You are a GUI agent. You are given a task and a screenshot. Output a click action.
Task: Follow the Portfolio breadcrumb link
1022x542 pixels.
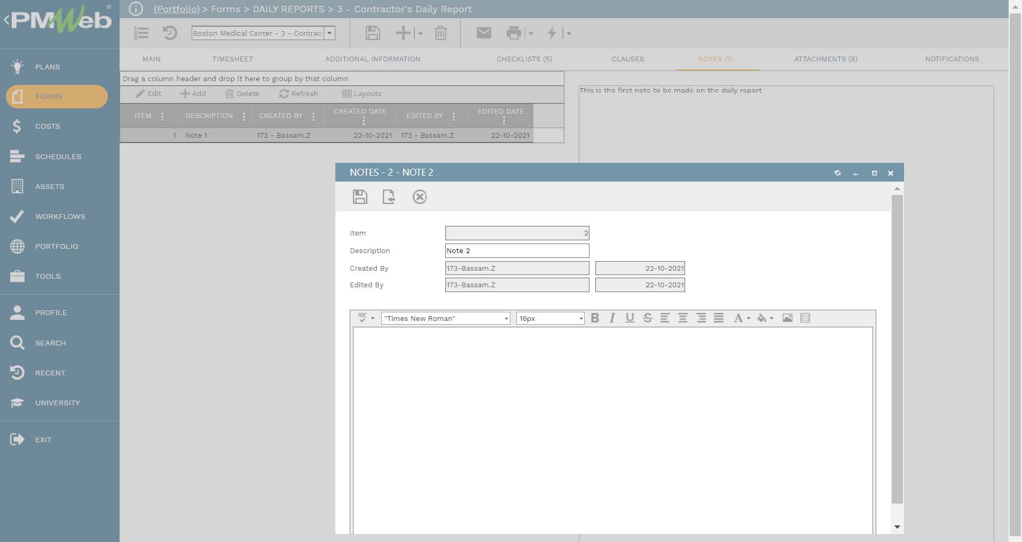click(x=176, y=9)
